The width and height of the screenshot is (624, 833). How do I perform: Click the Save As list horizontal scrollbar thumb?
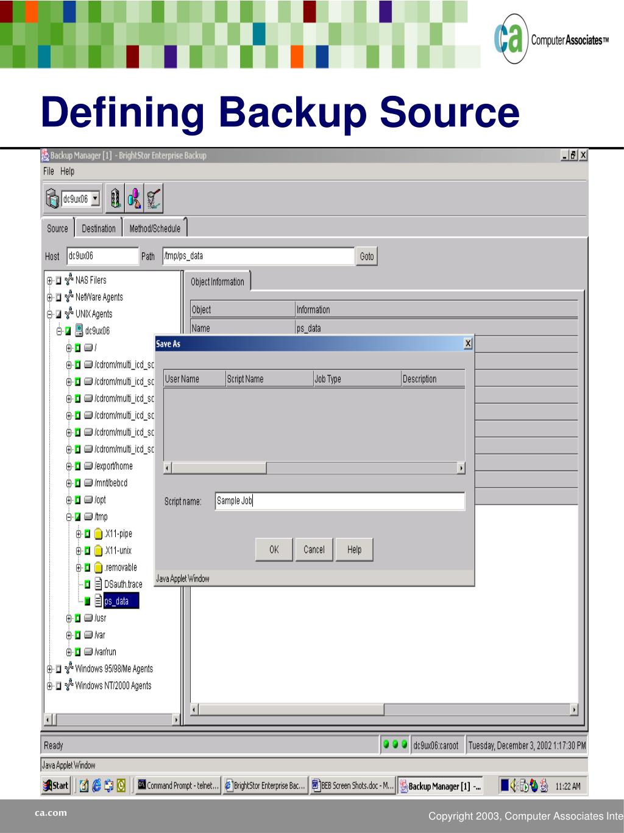tap(220, 468)
